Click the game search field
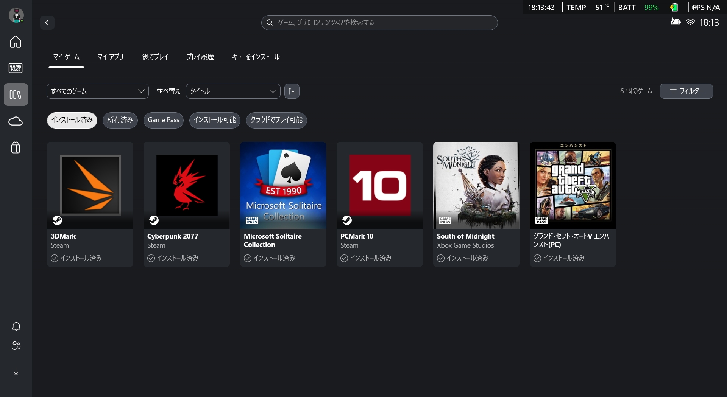 379,23
